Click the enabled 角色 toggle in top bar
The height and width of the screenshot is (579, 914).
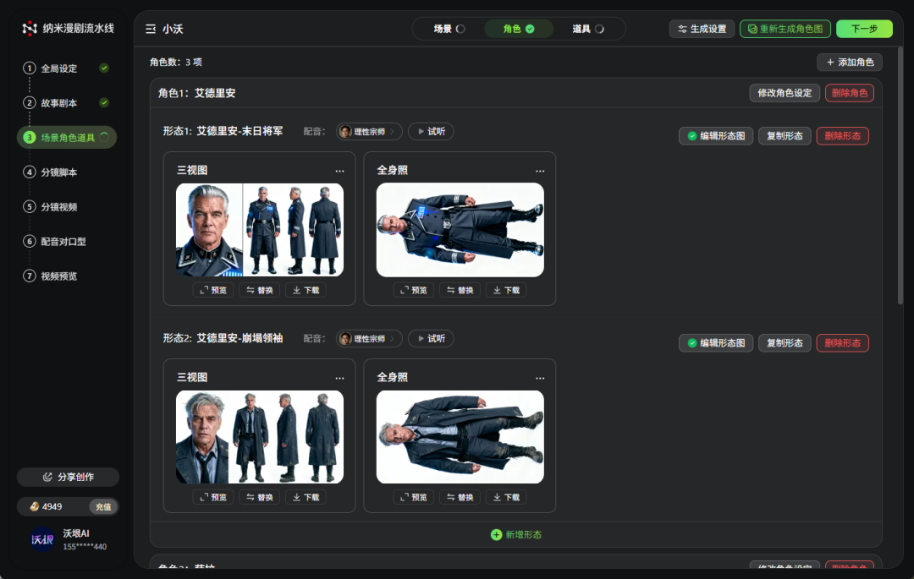click(519, 28)
